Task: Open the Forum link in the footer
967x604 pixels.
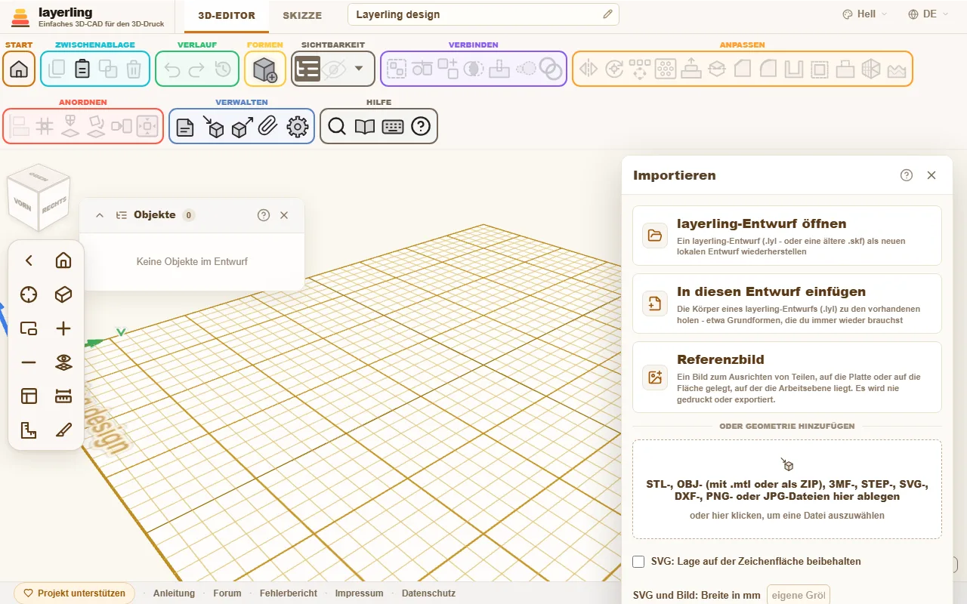Action: tap(227, 593)
